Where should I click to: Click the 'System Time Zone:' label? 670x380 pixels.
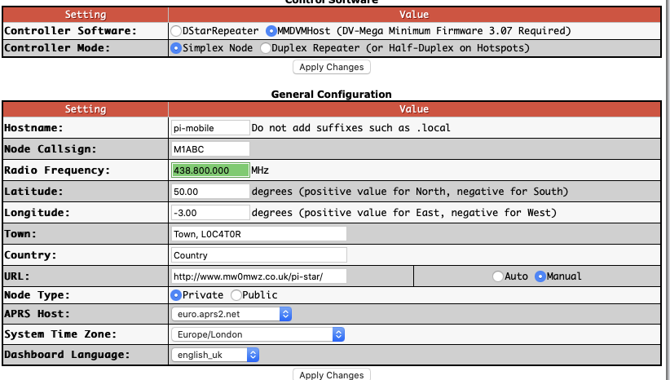point(60,334)
